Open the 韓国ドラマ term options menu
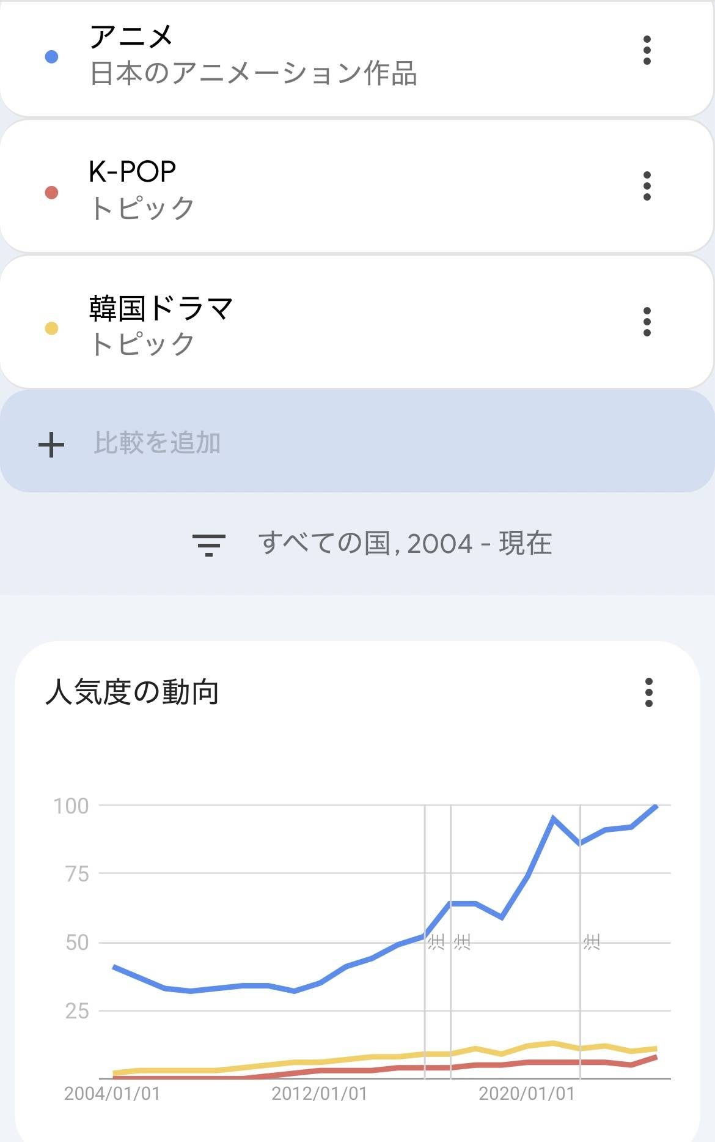 647,322
